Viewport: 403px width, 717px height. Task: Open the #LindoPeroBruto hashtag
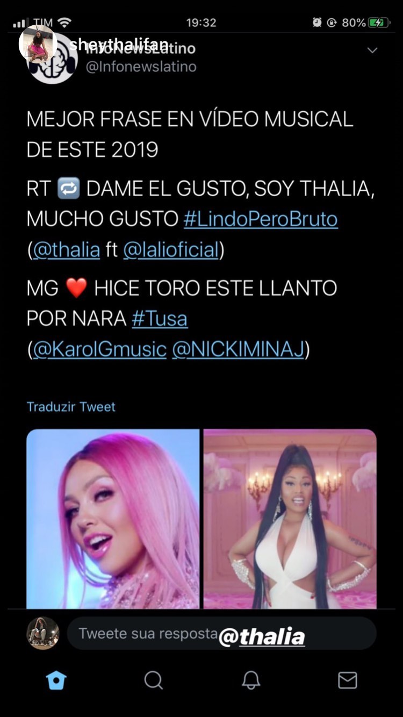coord(261,219)
